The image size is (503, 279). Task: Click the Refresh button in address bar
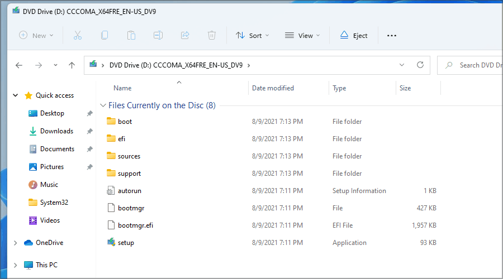(420, 65)
